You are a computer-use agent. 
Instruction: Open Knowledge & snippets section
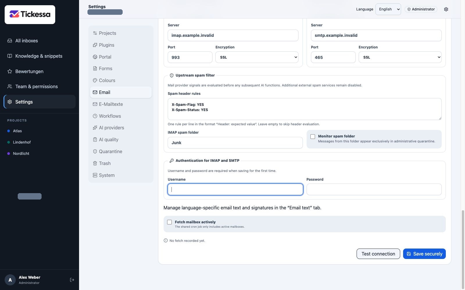(x=40, y=56)
